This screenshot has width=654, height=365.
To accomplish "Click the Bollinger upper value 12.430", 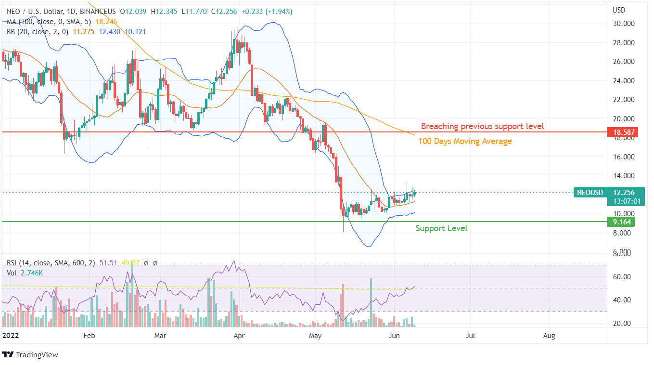I will tap(110, 32).
